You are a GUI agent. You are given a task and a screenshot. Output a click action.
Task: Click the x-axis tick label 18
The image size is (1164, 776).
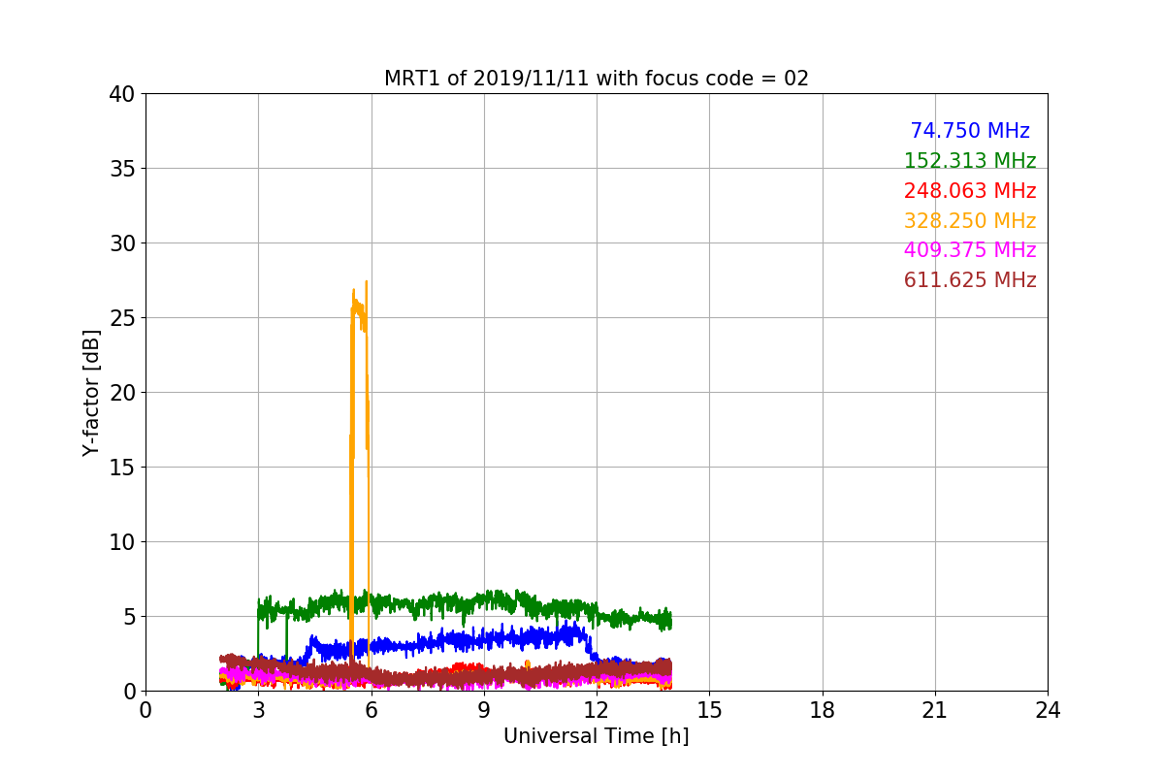pyautogui.click(x=823, y=710)
